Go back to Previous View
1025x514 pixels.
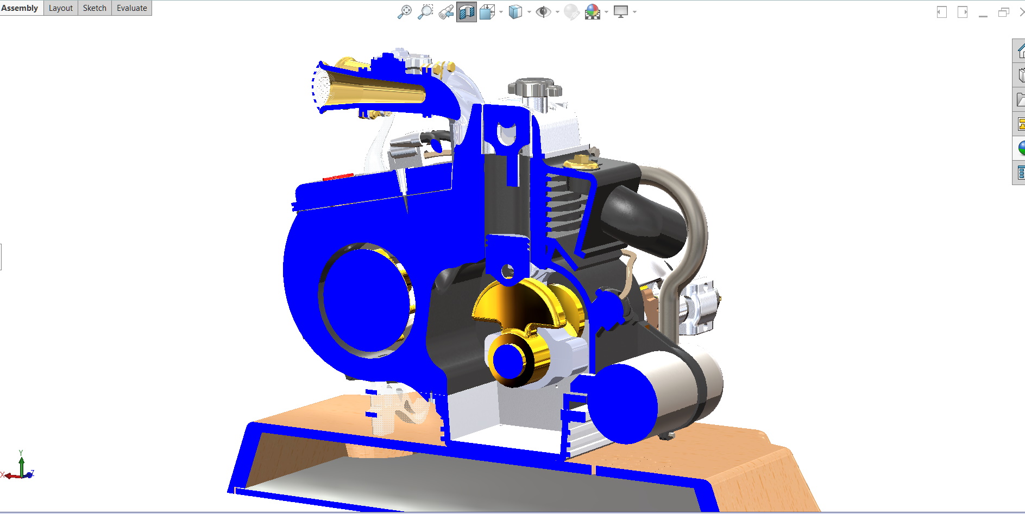click(446, 12)
